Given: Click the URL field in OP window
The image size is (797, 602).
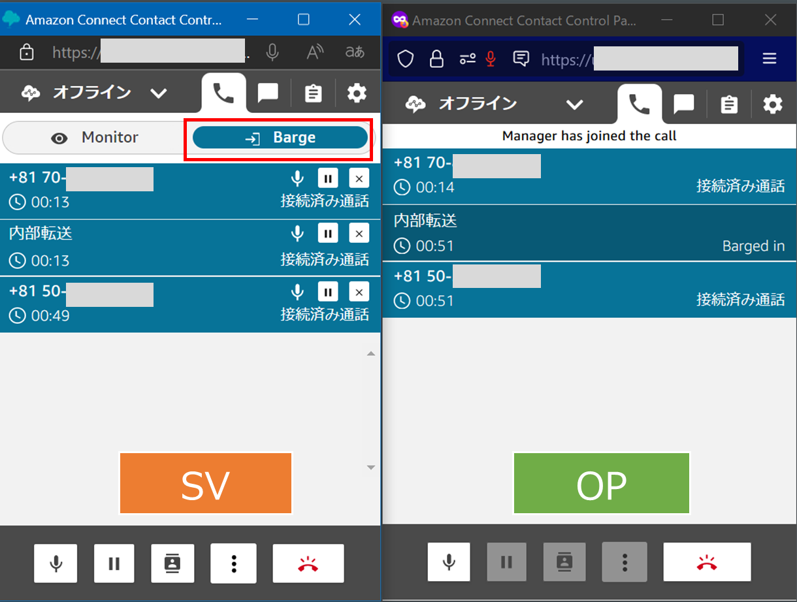Looking at the screenshot, I should point(639,59).
